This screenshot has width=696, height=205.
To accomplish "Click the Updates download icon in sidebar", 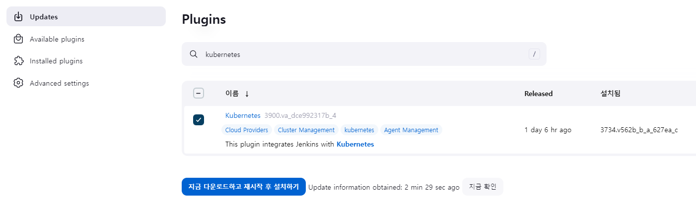I will click(18, 17).
